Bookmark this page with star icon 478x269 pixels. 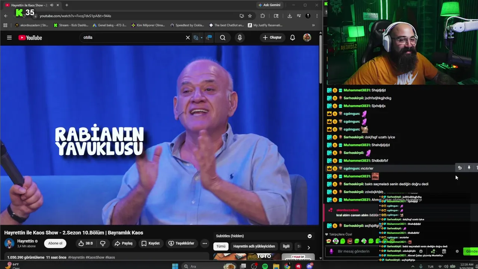pyautogui.click(x=250, y=16)
